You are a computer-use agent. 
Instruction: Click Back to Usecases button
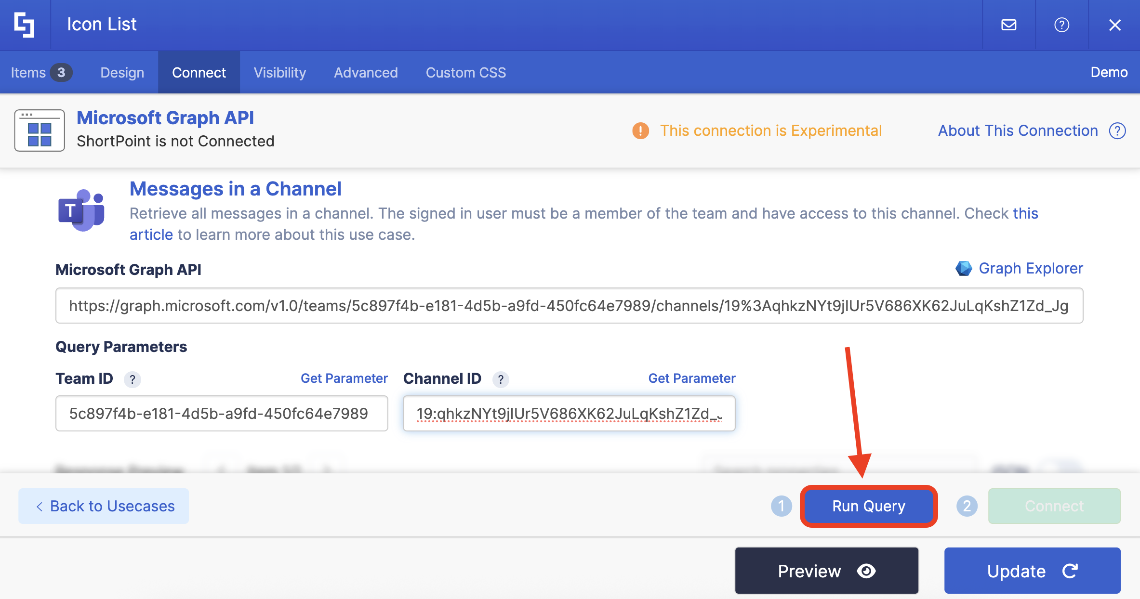[x=104, y=506]
